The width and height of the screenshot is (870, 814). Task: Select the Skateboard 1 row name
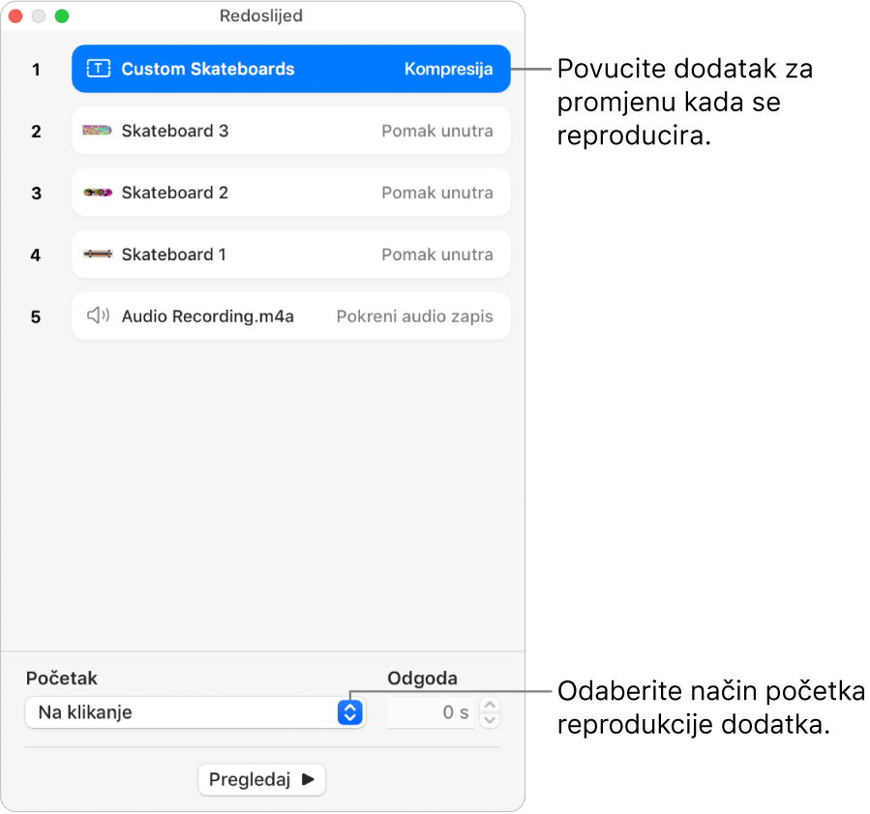(x=173, y=255)
